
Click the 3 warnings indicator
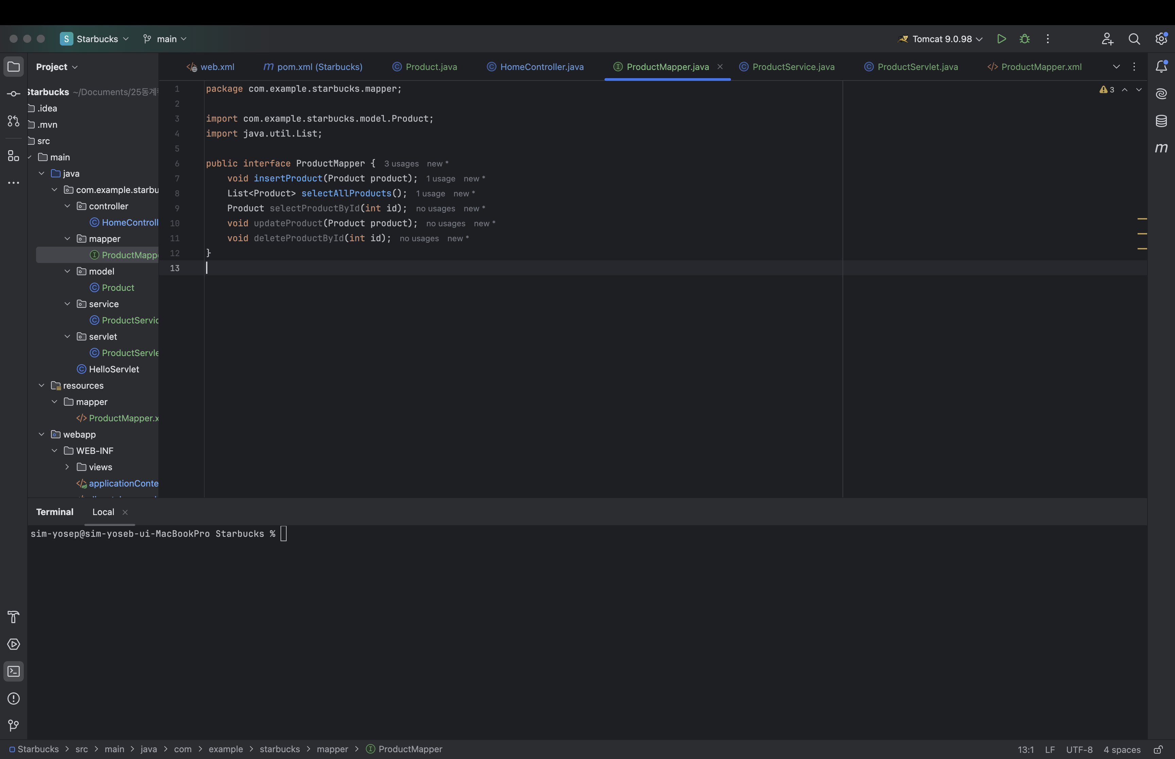click(x=1107, y=90)
